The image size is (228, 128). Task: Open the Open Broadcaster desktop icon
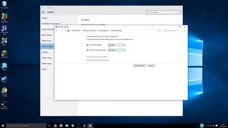coord(4,105)
